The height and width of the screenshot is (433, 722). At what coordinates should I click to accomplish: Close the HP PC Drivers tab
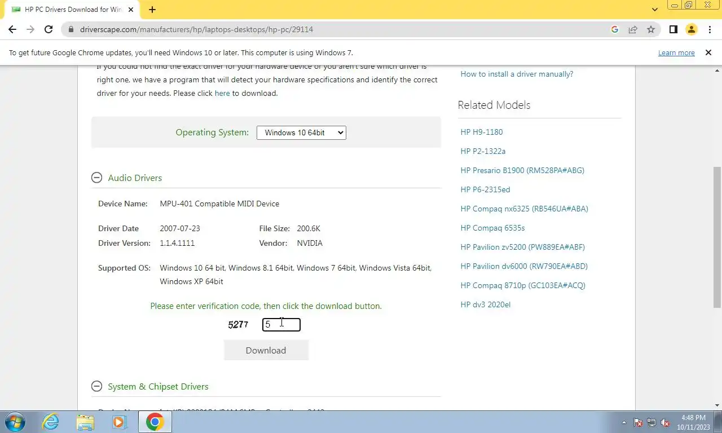[132, 10]
